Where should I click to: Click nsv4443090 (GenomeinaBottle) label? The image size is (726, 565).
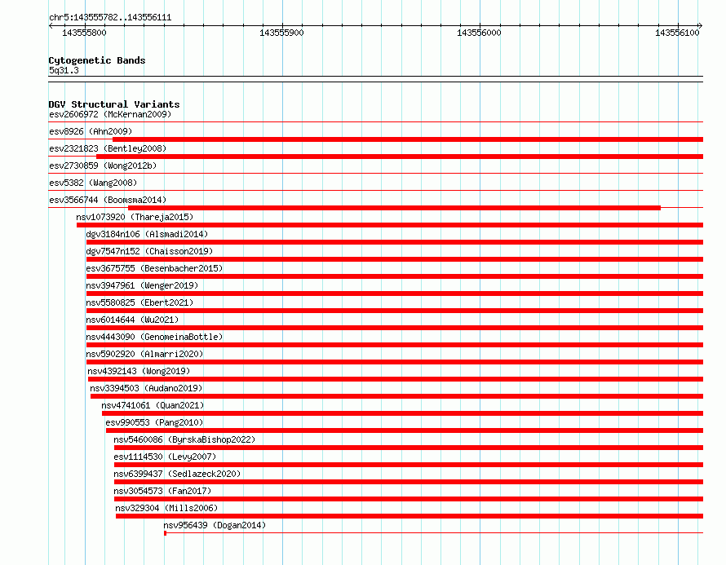(154, 337)
